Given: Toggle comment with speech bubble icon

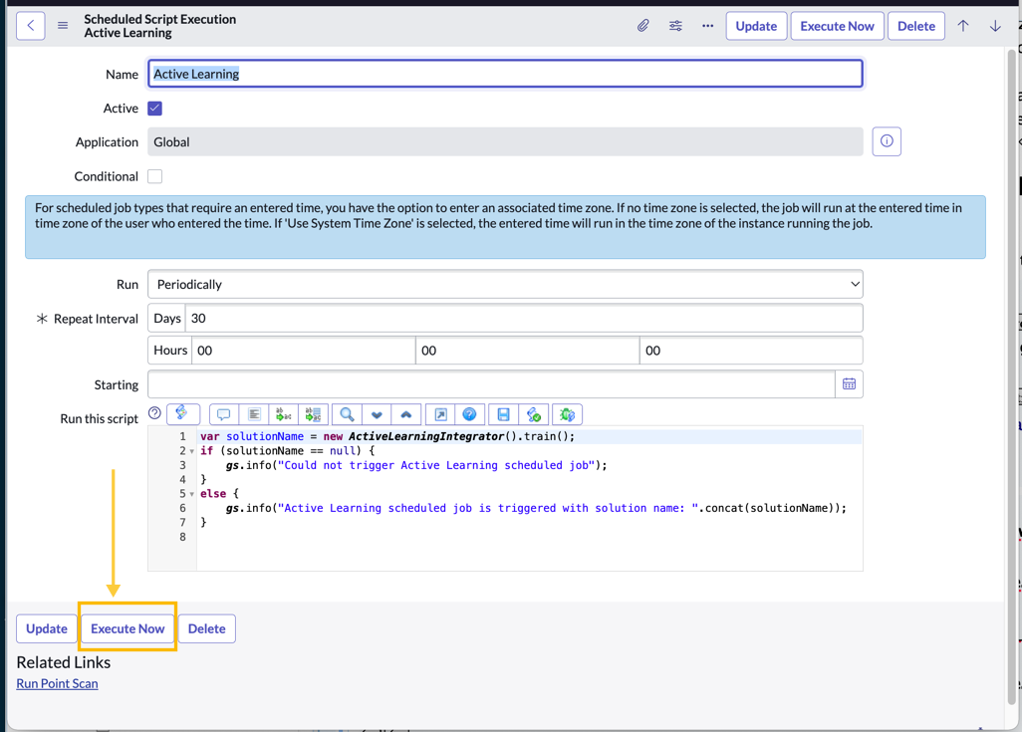Looking at the screenshot, I should pos(223,414).
